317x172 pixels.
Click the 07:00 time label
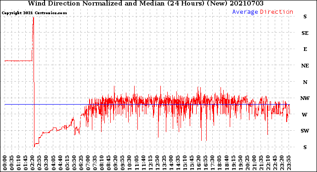(88, 163)
